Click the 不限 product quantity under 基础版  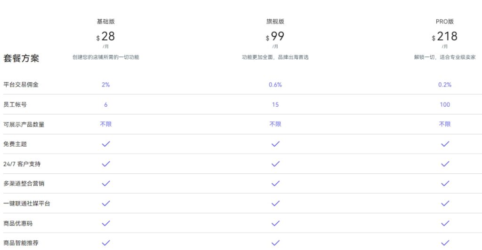(106, 124)
